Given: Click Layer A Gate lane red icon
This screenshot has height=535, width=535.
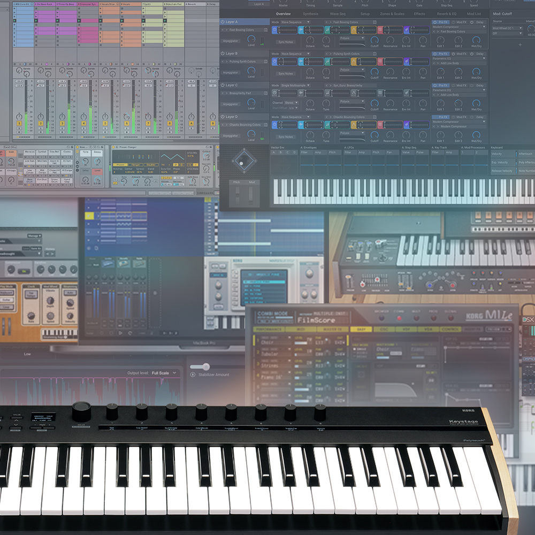Looking at the screenshot, I should [x=380, y=30].
